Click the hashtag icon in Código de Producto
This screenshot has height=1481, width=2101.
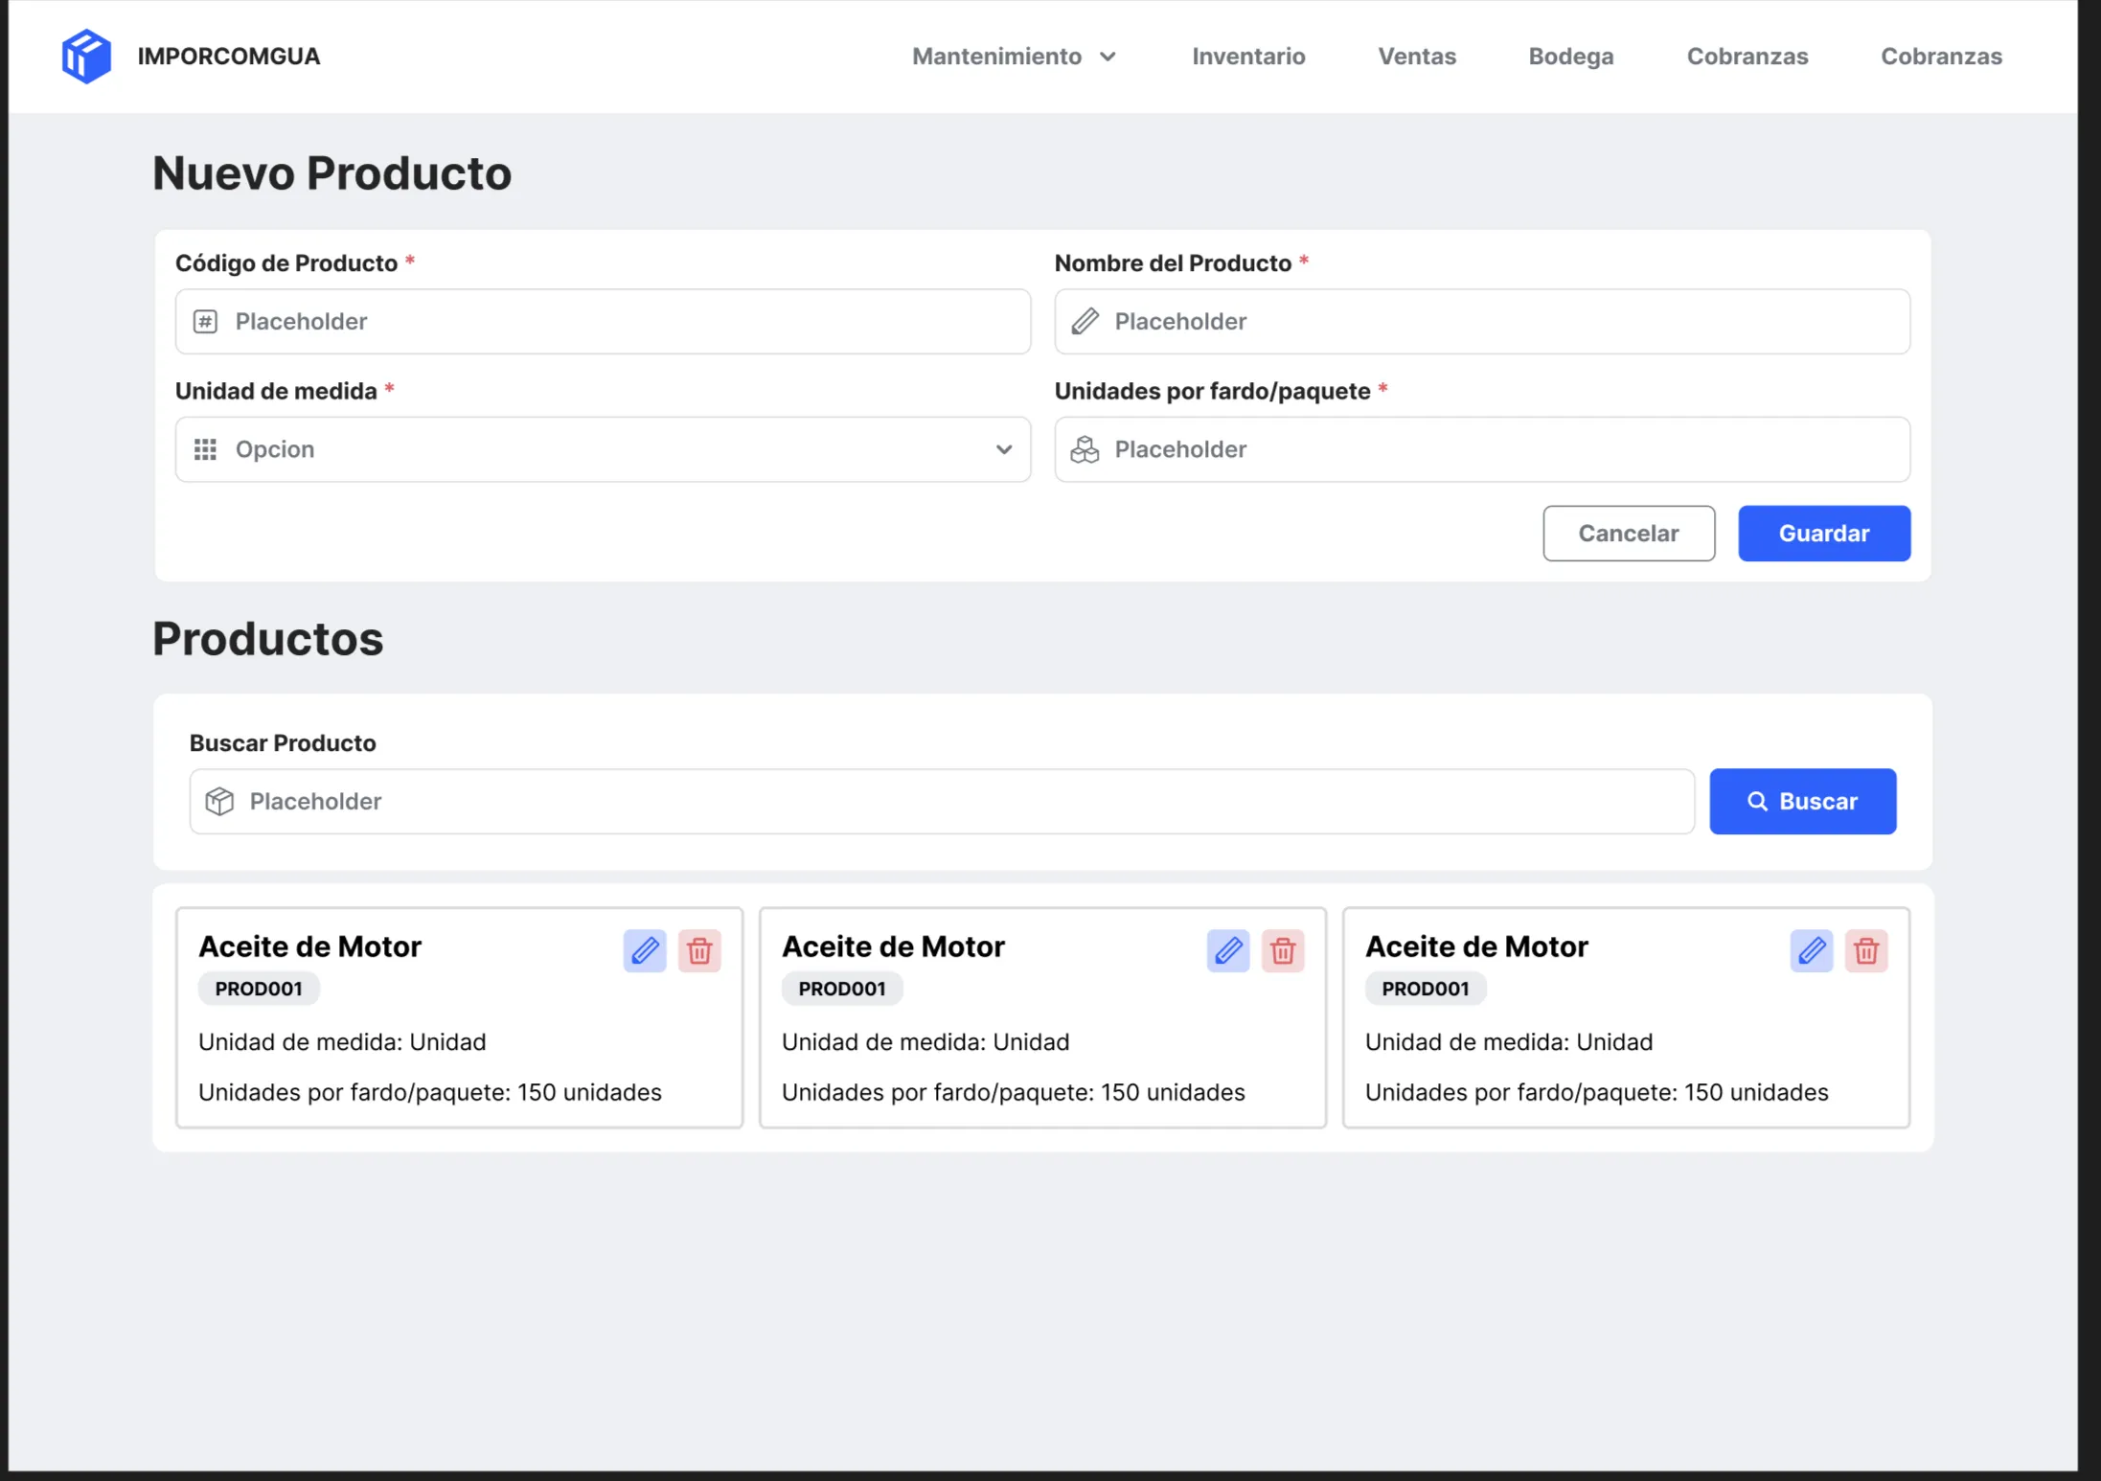coord(206,322)
